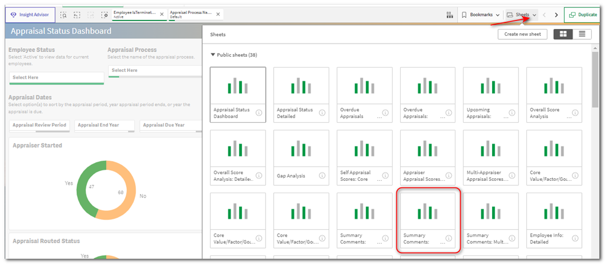This screenshot has height=264, width=605.
Task: Go to the previous sheet
Action: pyautogui.click(x=544, y=15)
